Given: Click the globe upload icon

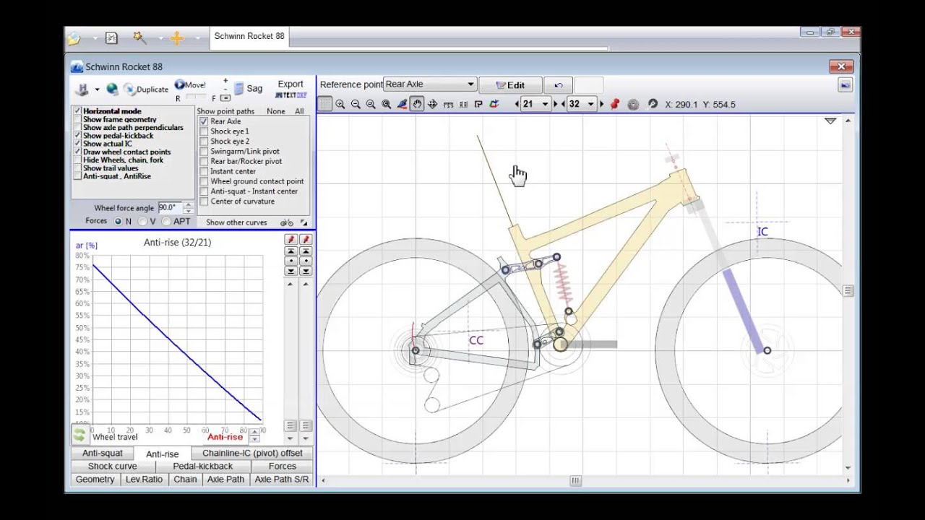Looking at the screenshot, I should click(112, 89).
